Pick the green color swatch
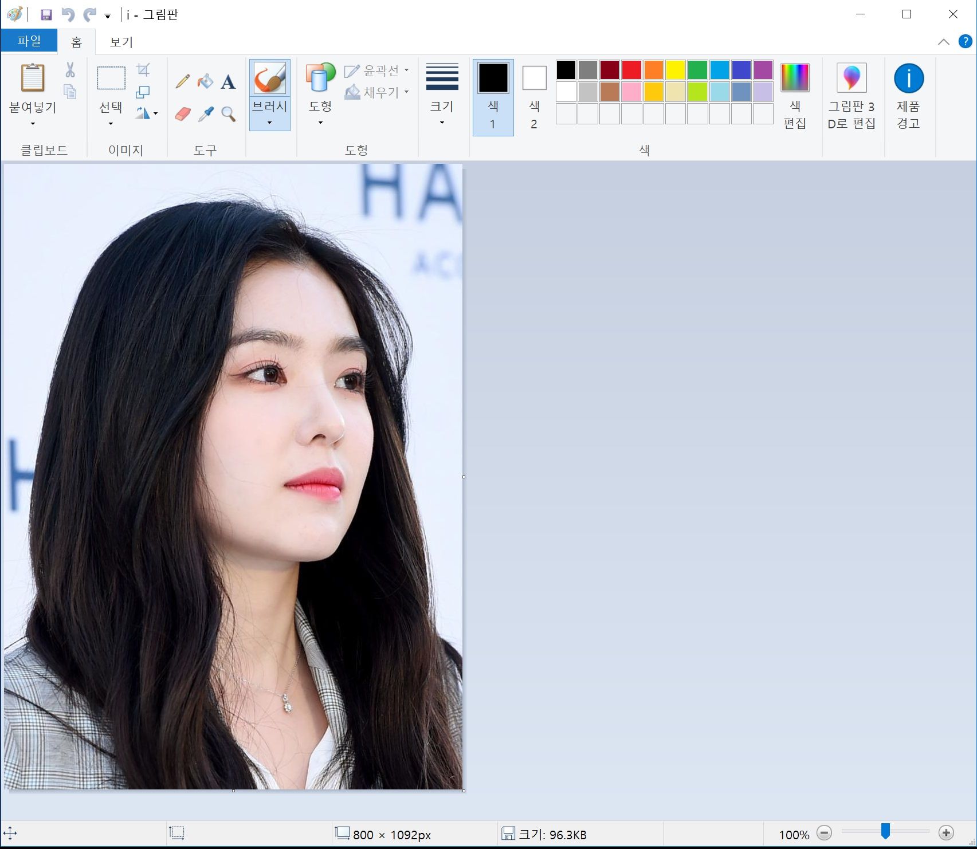The image size is (977, 849). pos(697,70)
